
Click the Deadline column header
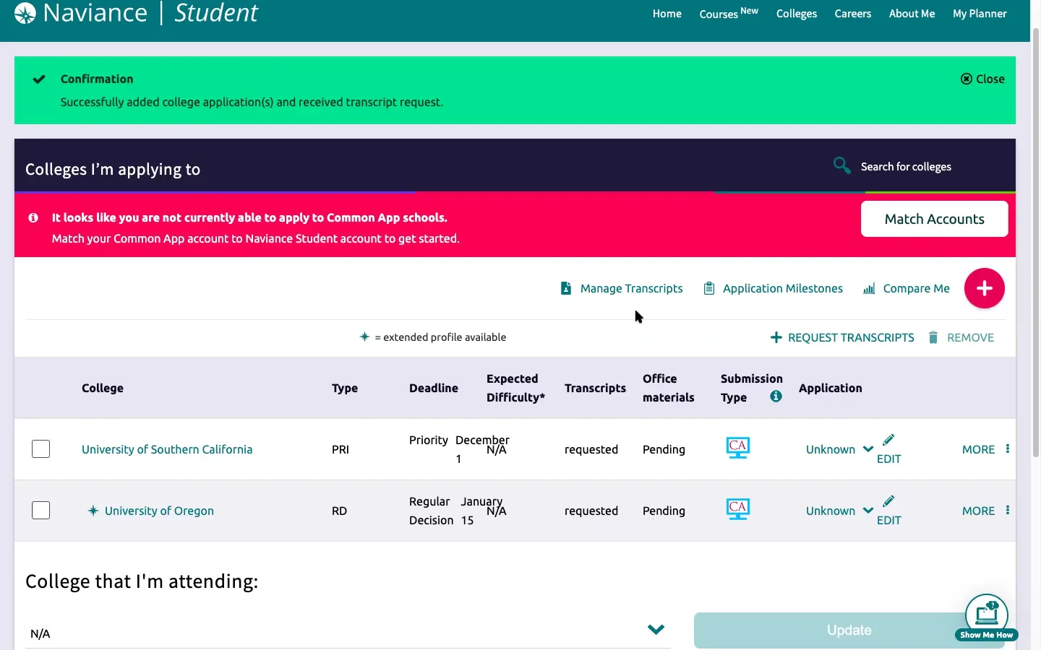pos(434,388)
